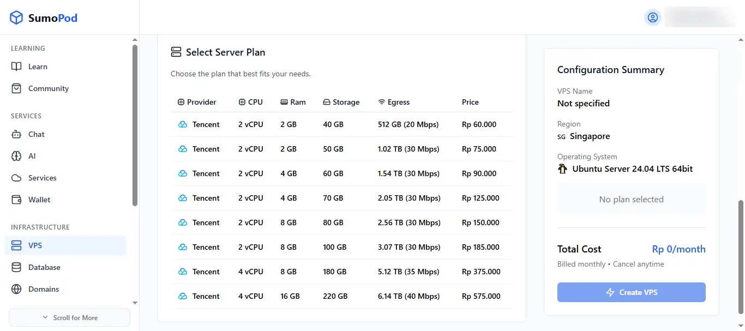This screenshot has width=745, height=331.
Task: Click Tencent cloud icon in Rp 185.000 row
Action: [183, 247]
